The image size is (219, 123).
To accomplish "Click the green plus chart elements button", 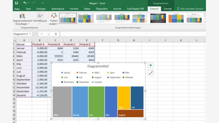I will (150, 65).
